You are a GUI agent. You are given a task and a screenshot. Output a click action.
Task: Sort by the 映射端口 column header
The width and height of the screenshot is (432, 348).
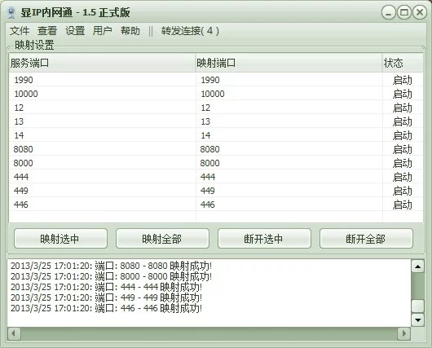pos(289,63)
